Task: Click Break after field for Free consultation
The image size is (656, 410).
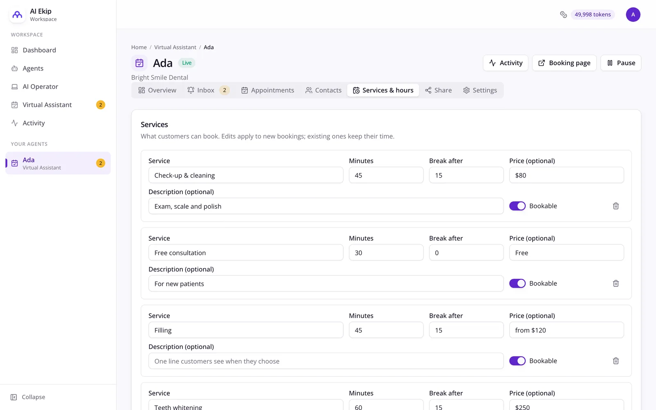Action: [x=466, y=253]
